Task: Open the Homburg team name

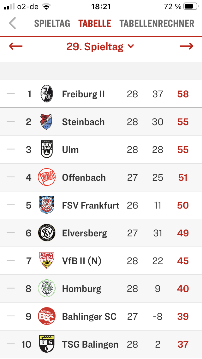Action: pos(82,289)
